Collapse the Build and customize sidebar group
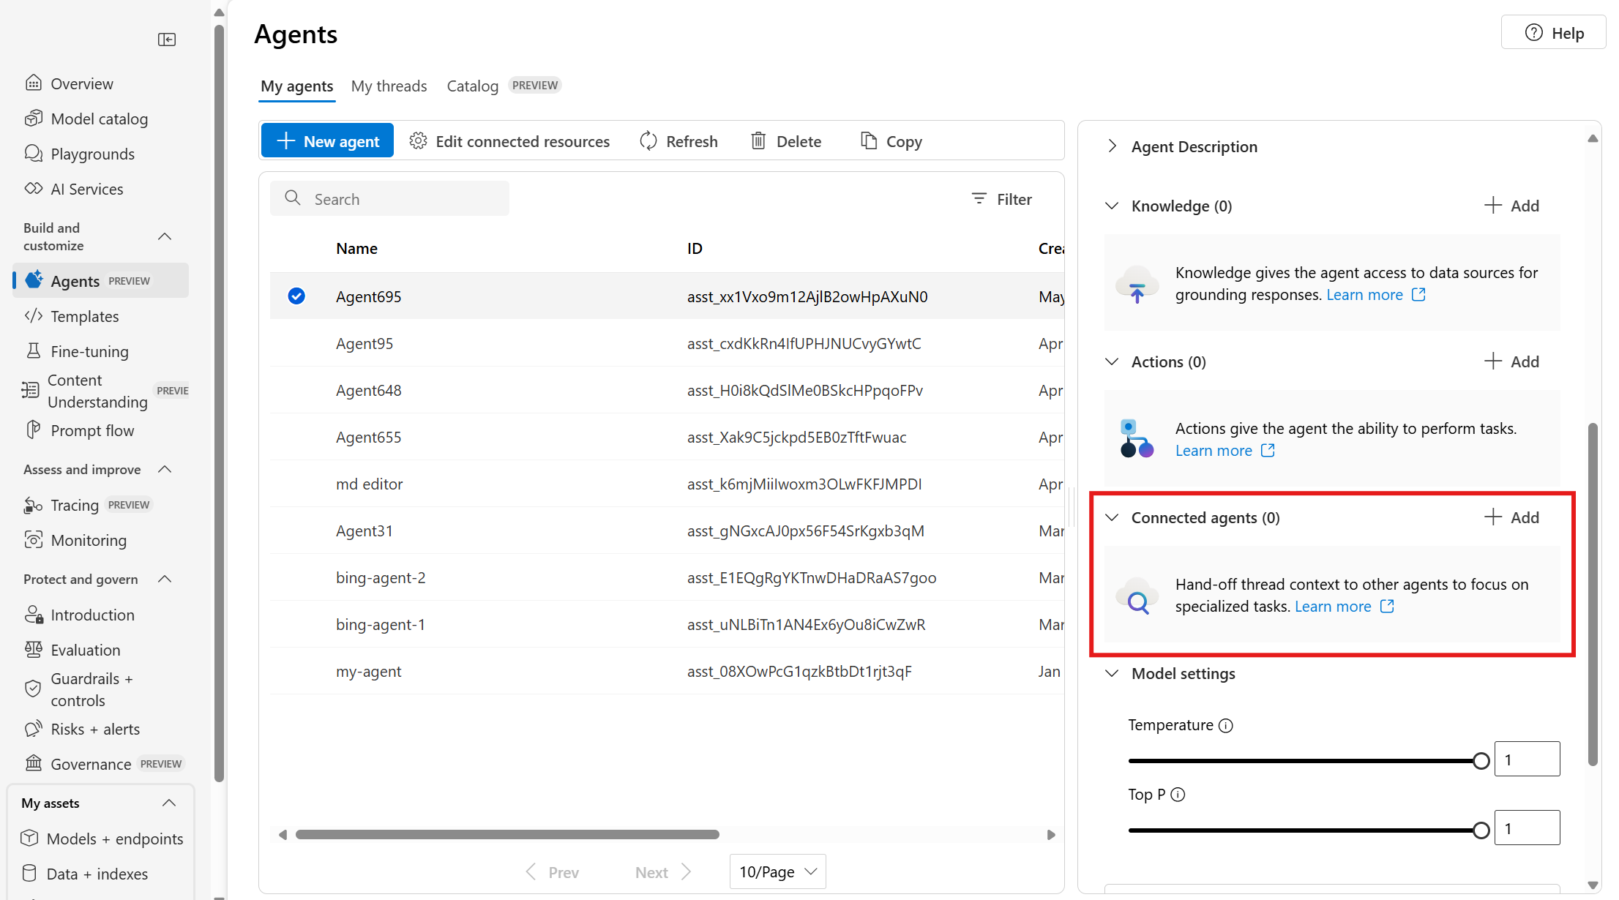The width and height of the screenshot is (1619, 900). tap(165, 236)
